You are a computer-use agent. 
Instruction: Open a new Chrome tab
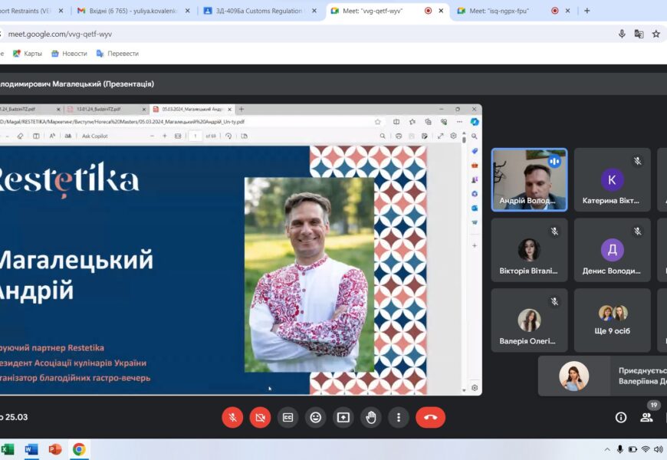(587, 11)
